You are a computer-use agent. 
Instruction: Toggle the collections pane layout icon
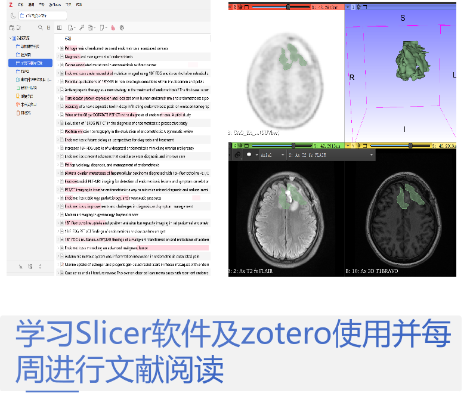60,28
